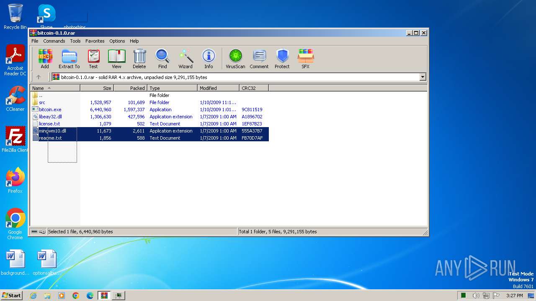Open the Tools menu
This screenshot has width=536, height=301.
tap(75, 41)
